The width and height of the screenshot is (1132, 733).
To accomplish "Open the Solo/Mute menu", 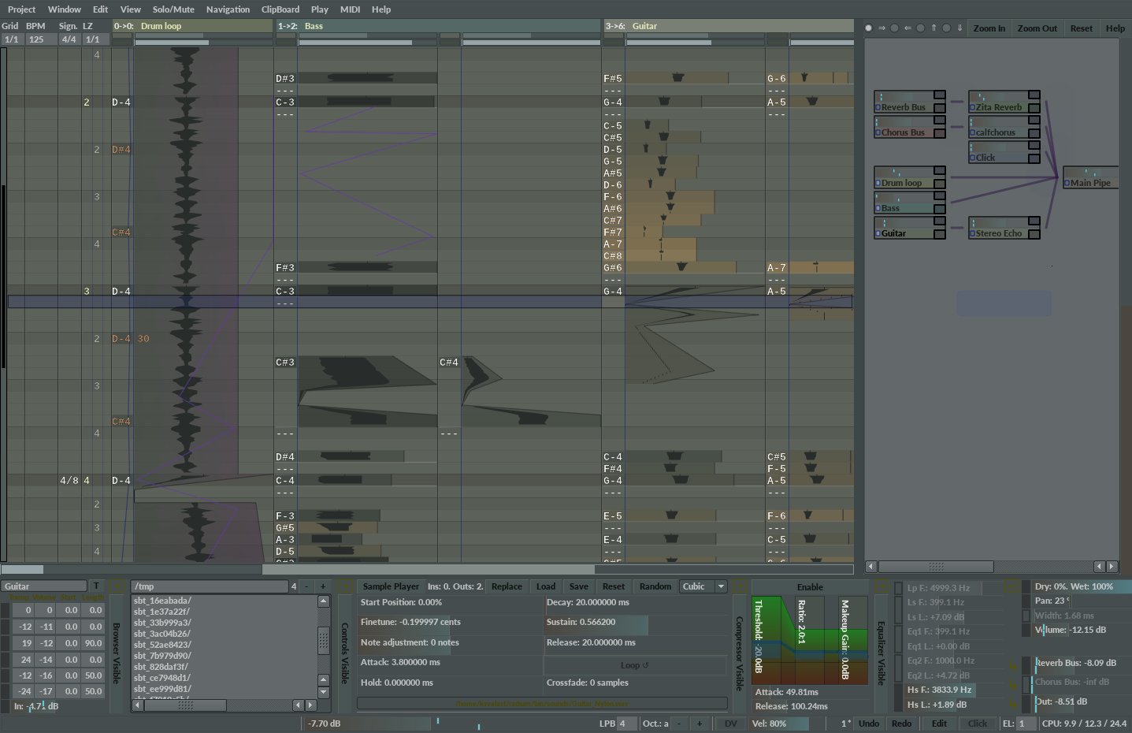I will (173, 9).
